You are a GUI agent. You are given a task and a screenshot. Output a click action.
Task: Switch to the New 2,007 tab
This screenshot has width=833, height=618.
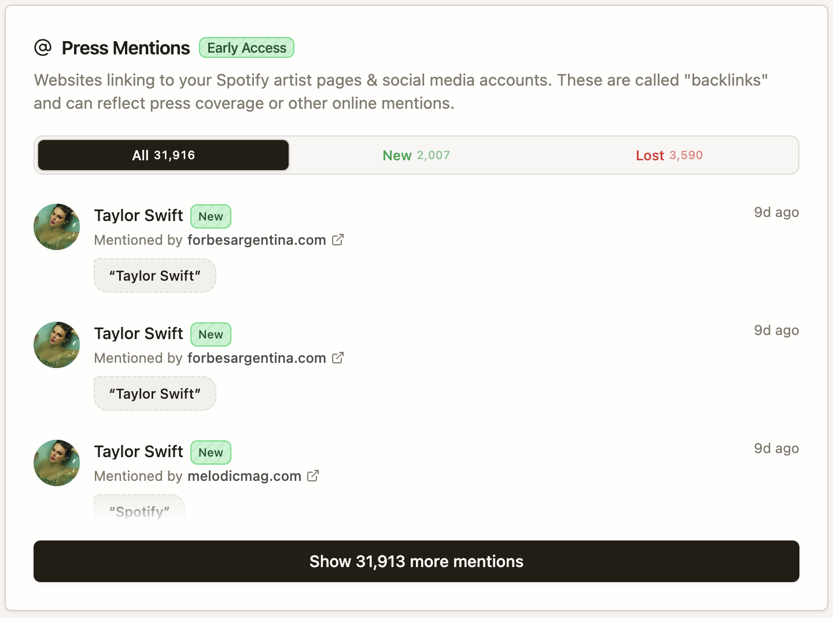click(x=416, y=155)
